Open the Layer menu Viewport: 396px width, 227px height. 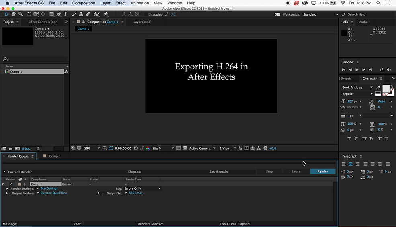pyautogui.click(x=105, y=3)
